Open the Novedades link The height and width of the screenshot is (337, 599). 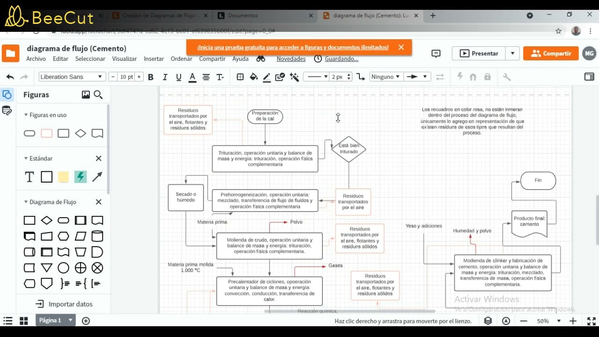(291, 59)
